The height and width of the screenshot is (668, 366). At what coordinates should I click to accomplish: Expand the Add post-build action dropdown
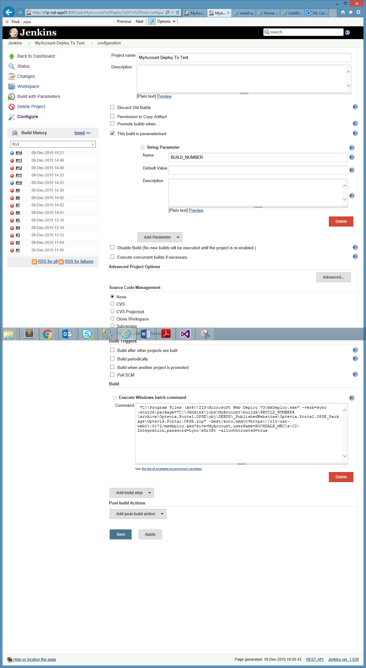pos(138,514)
